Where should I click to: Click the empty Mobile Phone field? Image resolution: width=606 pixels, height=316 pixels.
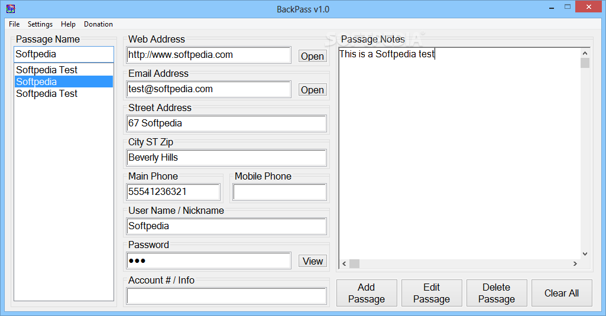tap(280, 192)
